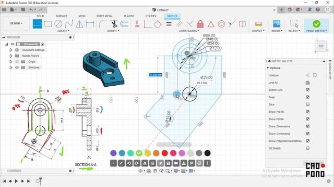Screen dimensions: 334x187
Task: Open the CONSTRAINTS dropdown menu
Action: pos(189,31)
